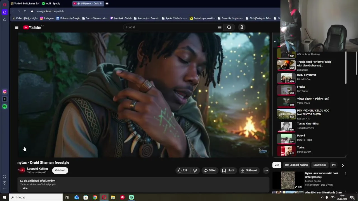Play Trippie Redd Performs Wish playlist item

point(309,66)
